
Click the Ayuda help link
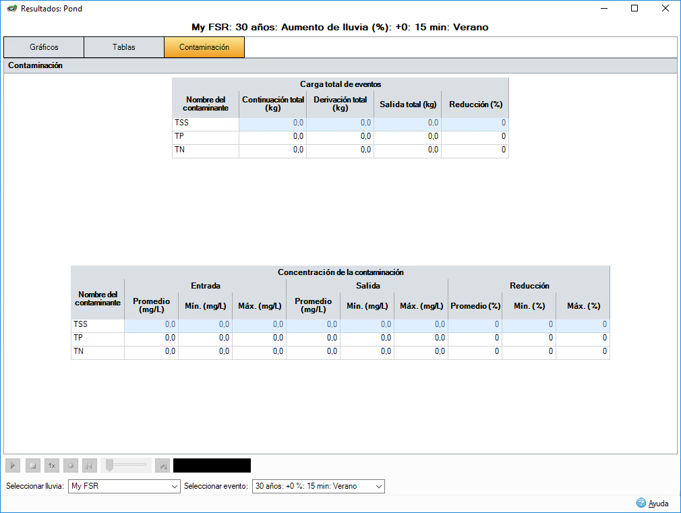[x=659, y=504]
